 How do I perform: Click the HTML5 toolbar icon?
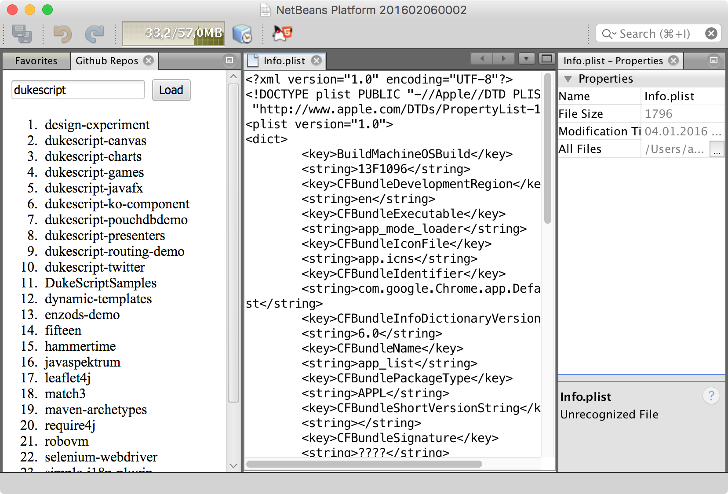point(282,33)
